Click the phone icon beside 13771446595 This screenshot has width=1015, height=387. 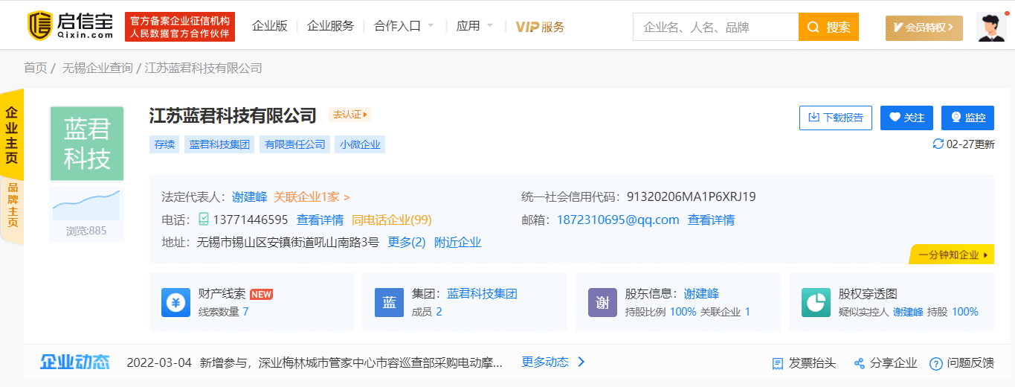pyautogui.click(x=204, y=220)
